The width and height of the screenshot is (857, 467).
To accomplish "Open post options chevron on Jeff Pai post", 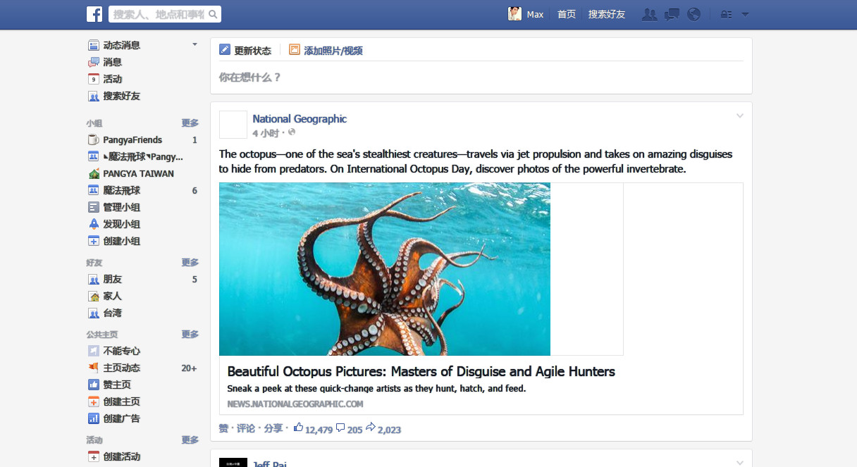I will pyautogui.click(x=740, y=463).
